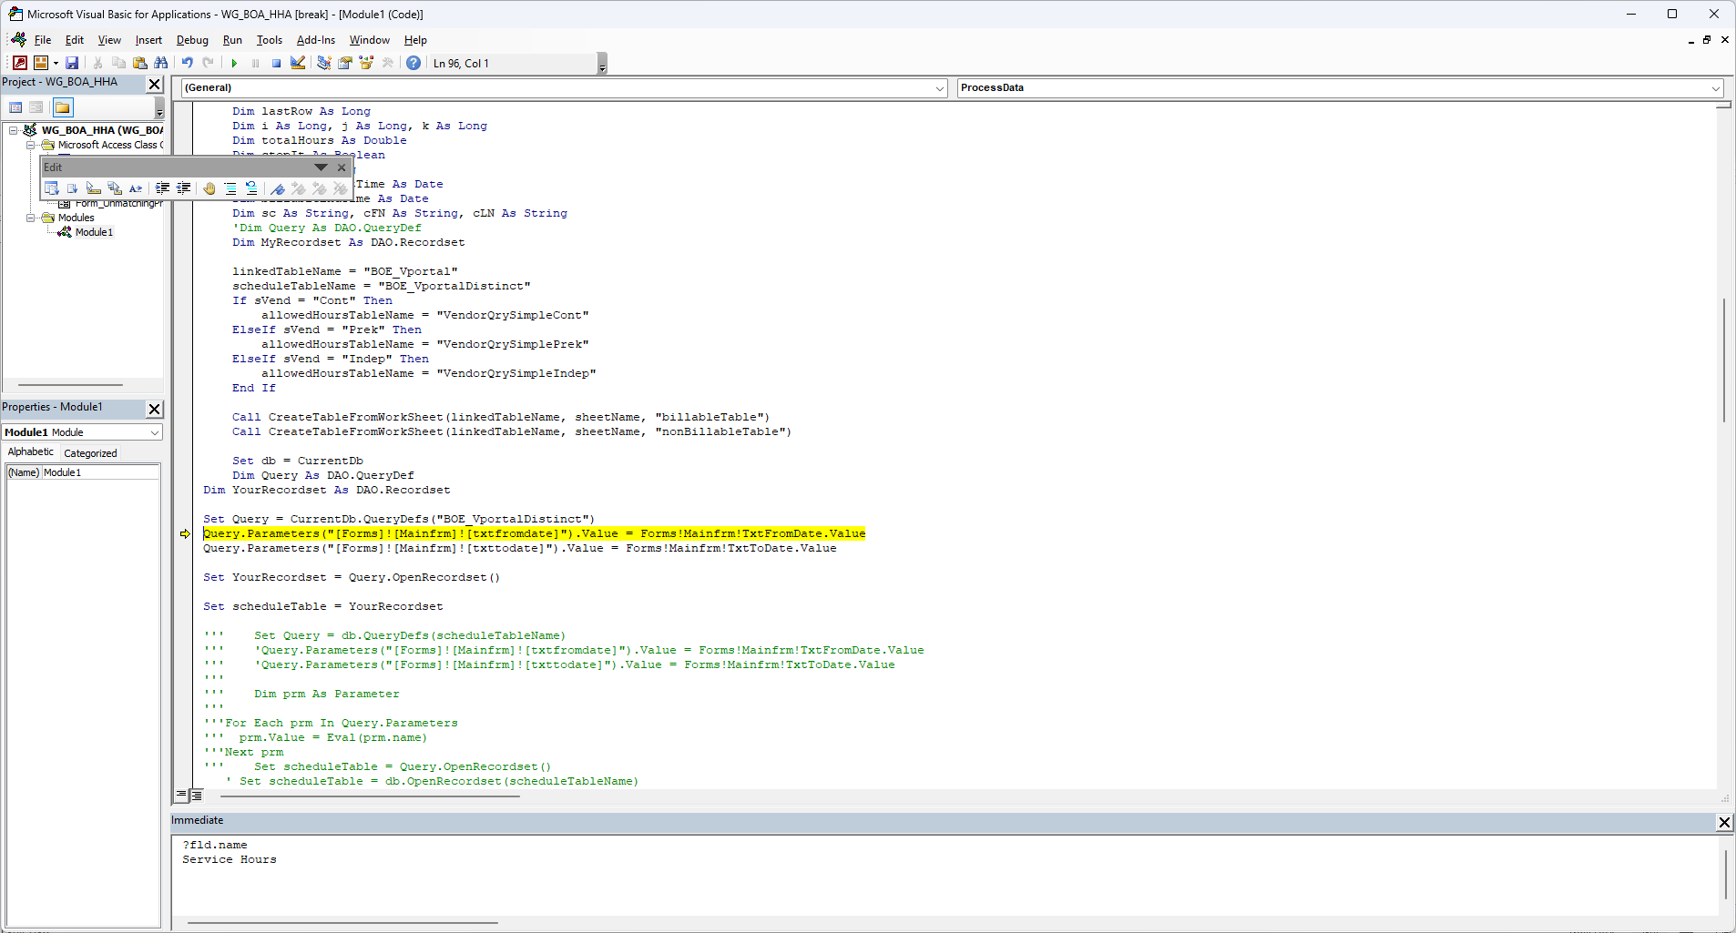Click the code window vertical scrollbar thumb
The image size is (1736, 933).
[x=1723, y=360]
